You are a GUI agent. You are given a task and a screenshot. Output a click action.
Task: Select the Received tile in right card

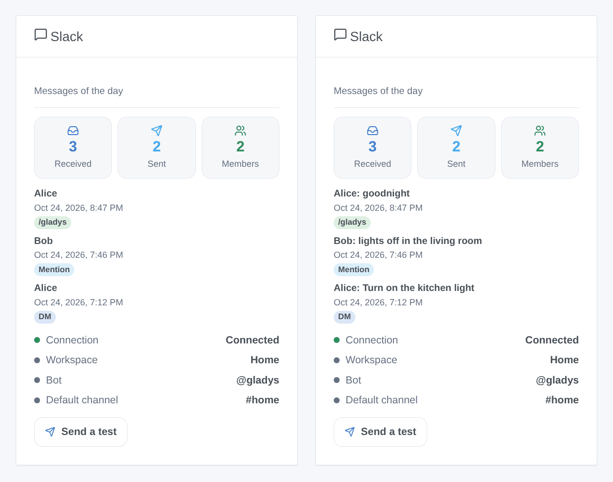pos(372,147)
